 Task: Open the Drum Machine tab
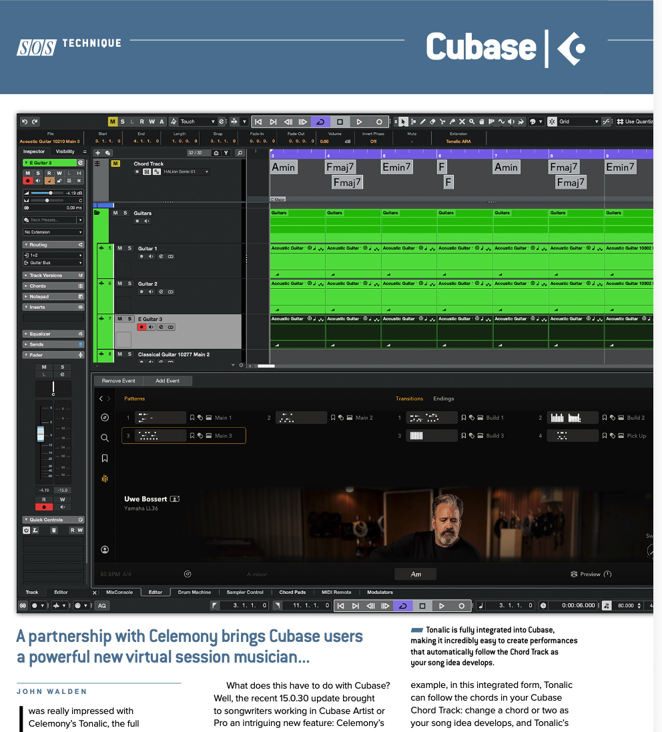tap(194, 593)
